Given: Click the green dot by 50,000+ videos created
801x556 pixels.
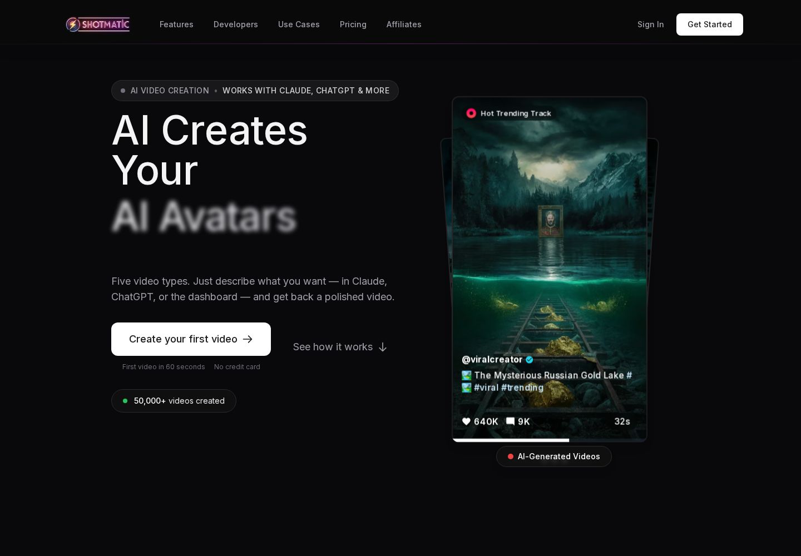Looking at the screenshot, I should (125, 401).
